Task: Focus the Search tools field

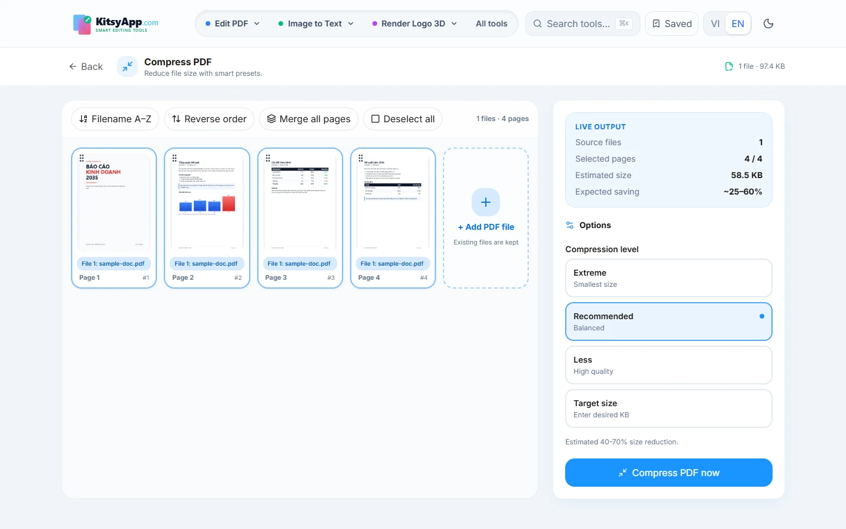Action: [x=582, y=24]
